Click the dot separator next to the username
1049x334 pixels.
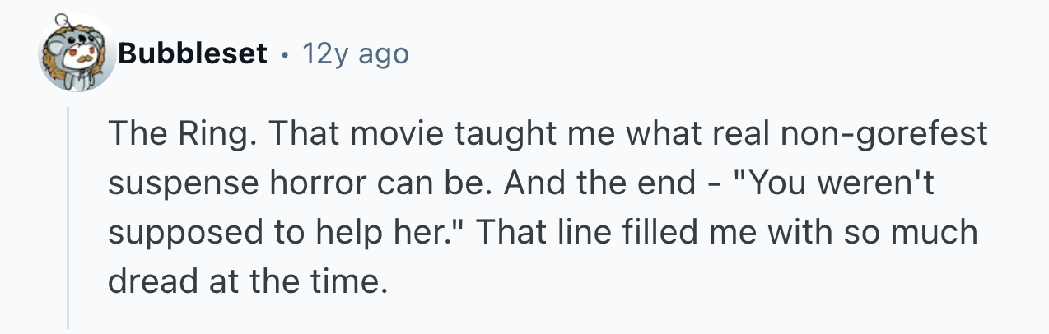[x=285, y=54]
